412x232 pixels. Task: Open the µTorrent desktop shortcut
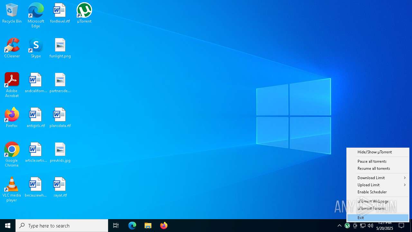click(x=84, y=14)
